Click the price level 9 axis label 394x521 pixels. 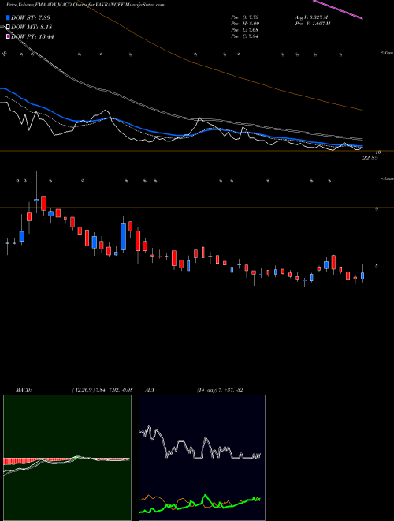[x=377, y=209]
